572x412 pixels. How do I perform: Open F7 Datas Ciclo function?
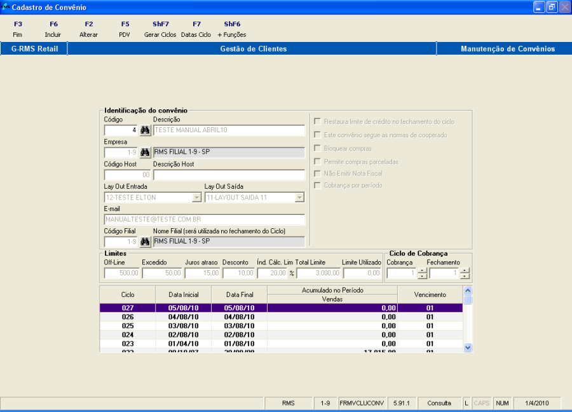click(x=196, y=29)
